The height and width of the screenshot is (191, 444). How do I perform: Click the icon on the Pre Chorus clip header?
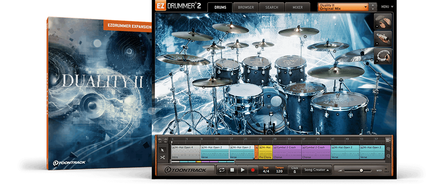pos(260,147)
